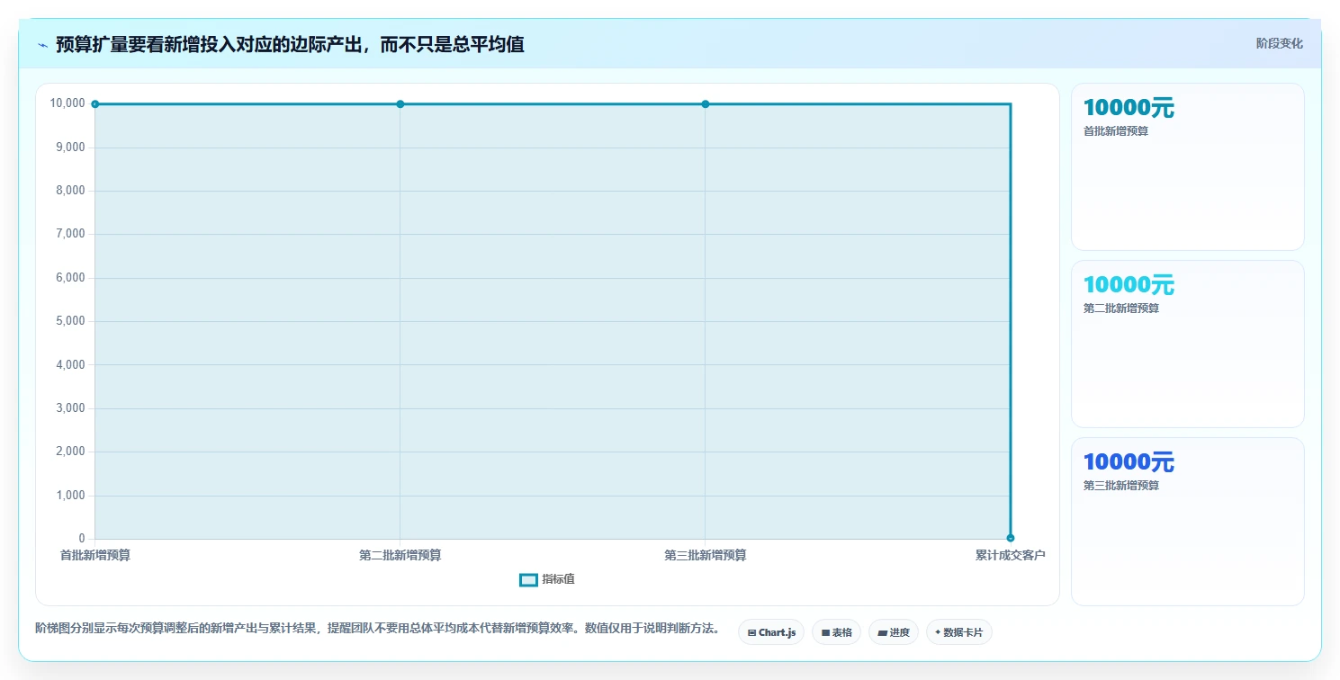Click the footer description starting 阶梯图分别显示
Screen dimensions: 1340x680
[x=377, y=628]
